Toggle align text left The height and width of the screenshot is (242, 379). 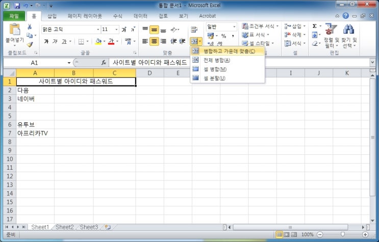coord(145,41)
